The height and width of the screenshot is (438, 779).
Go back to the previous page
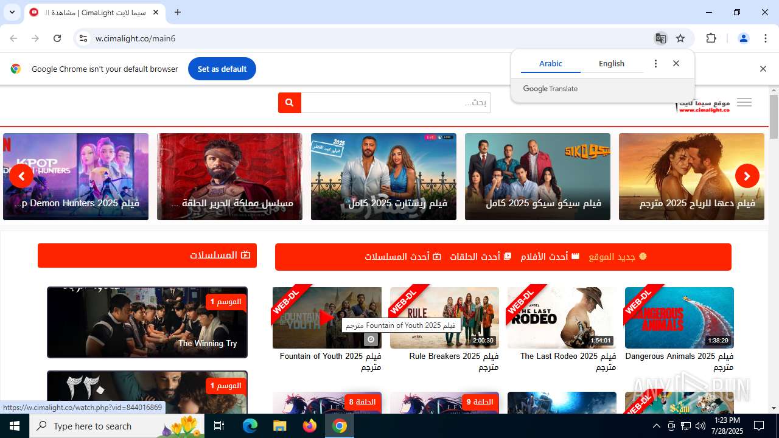(13, 38)
